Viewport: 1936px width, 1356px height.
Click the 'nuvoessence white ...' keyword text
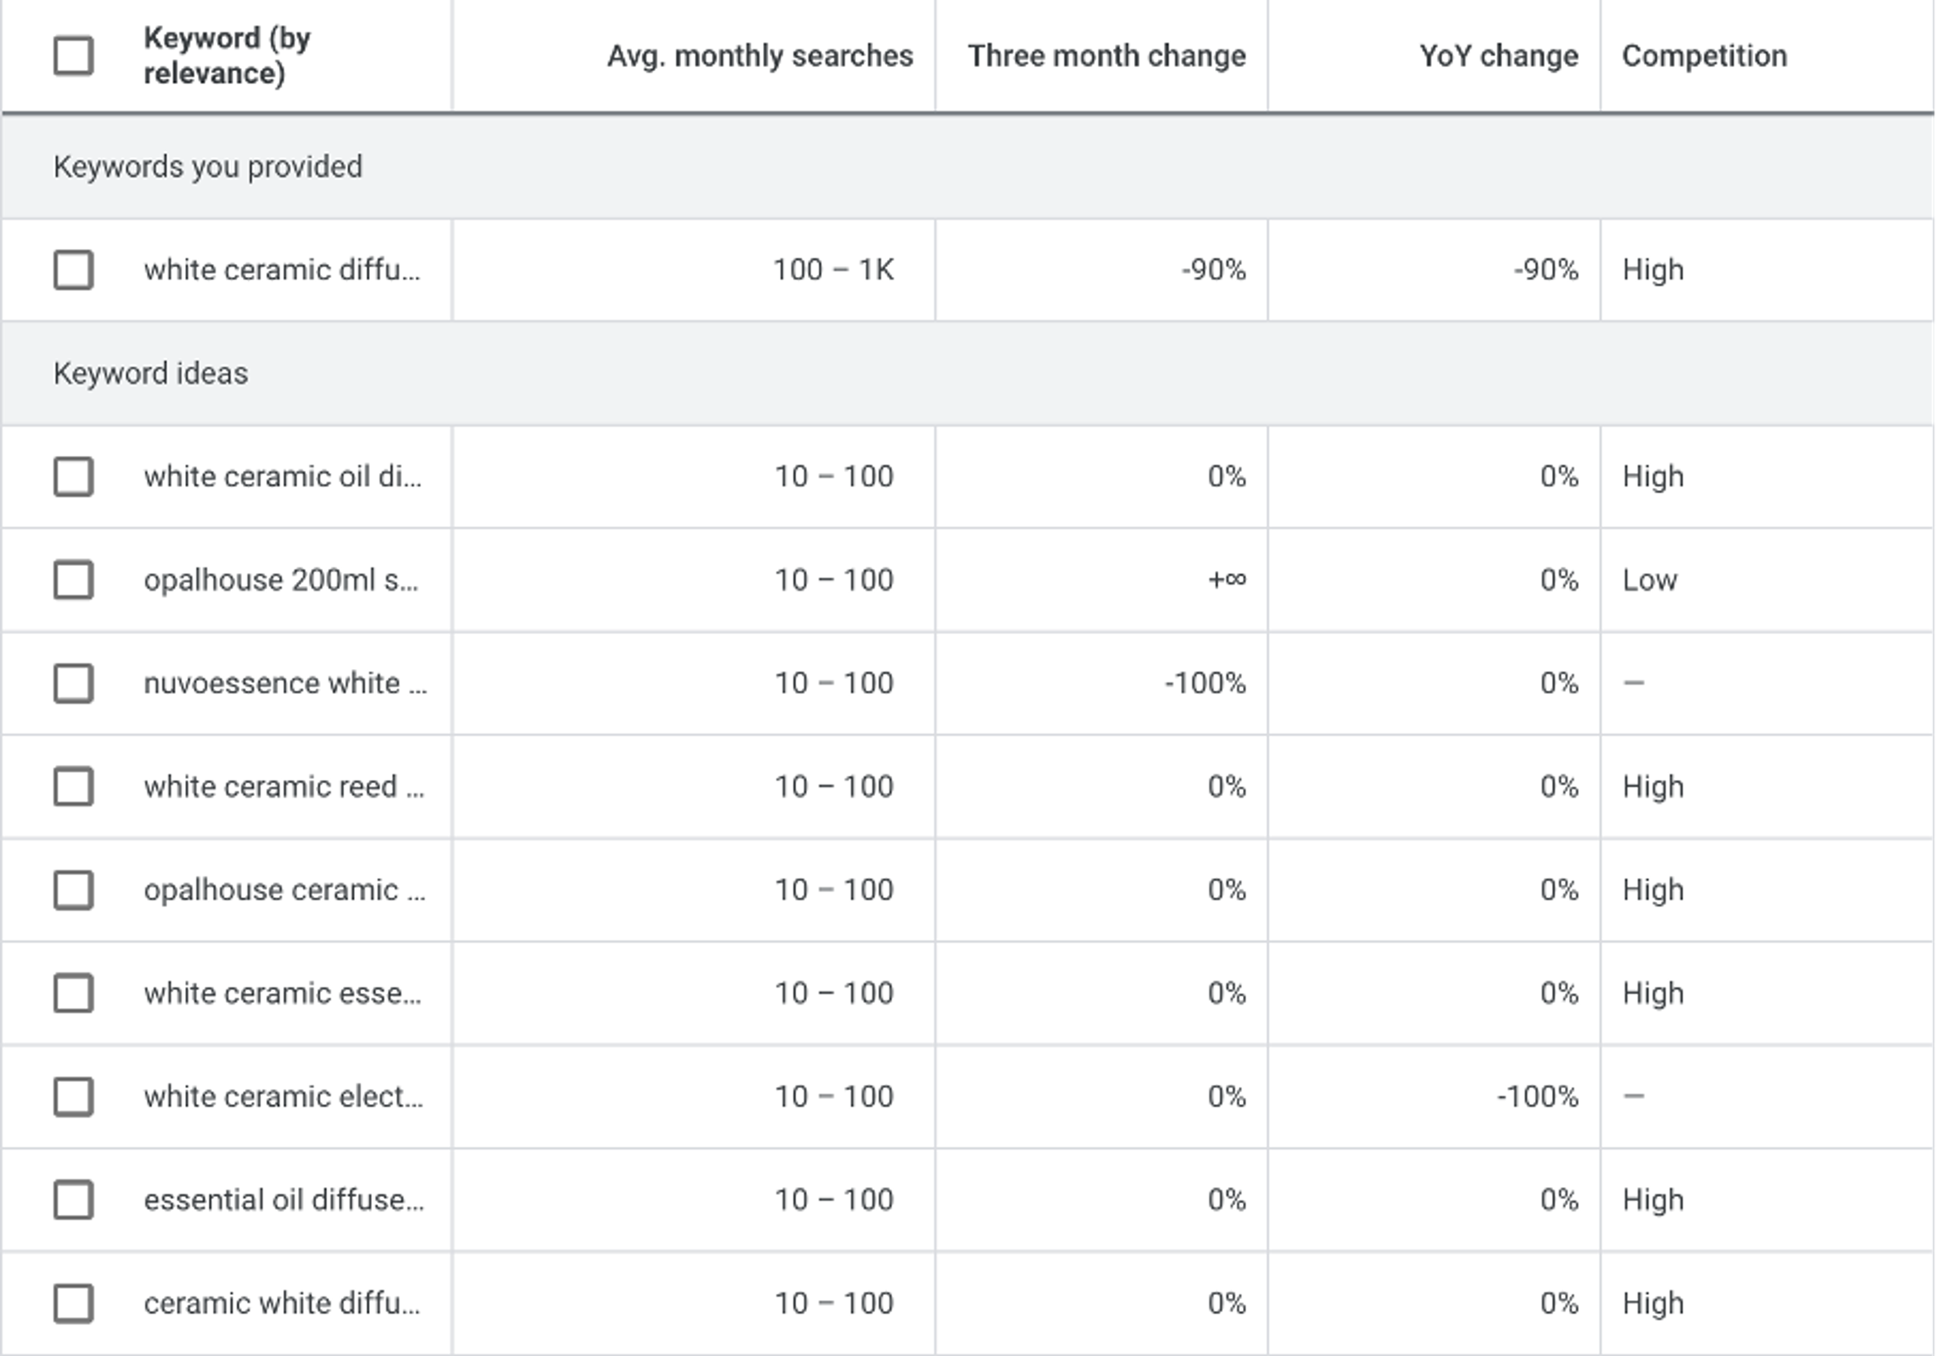[x=285, y=683]
